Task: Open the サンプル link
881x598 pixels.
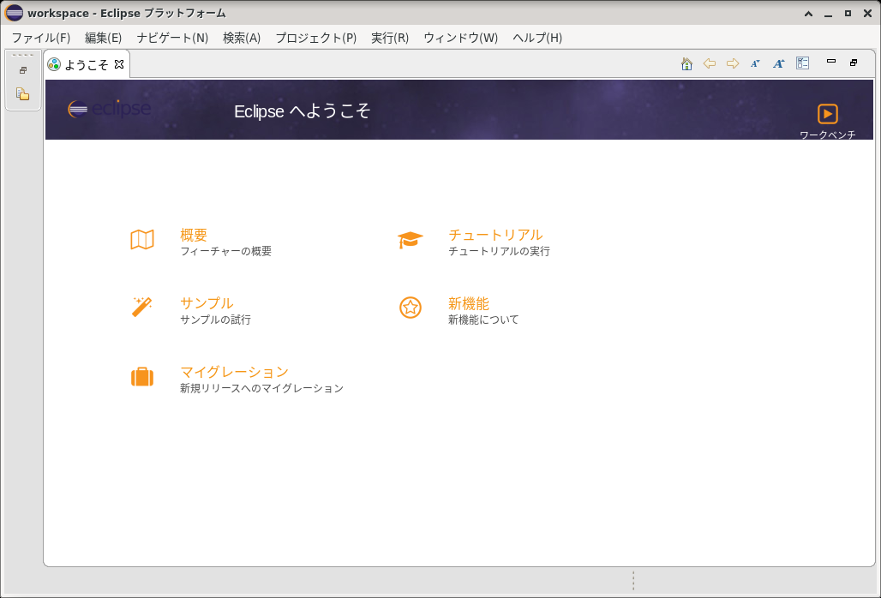Action: coord(207,303)
